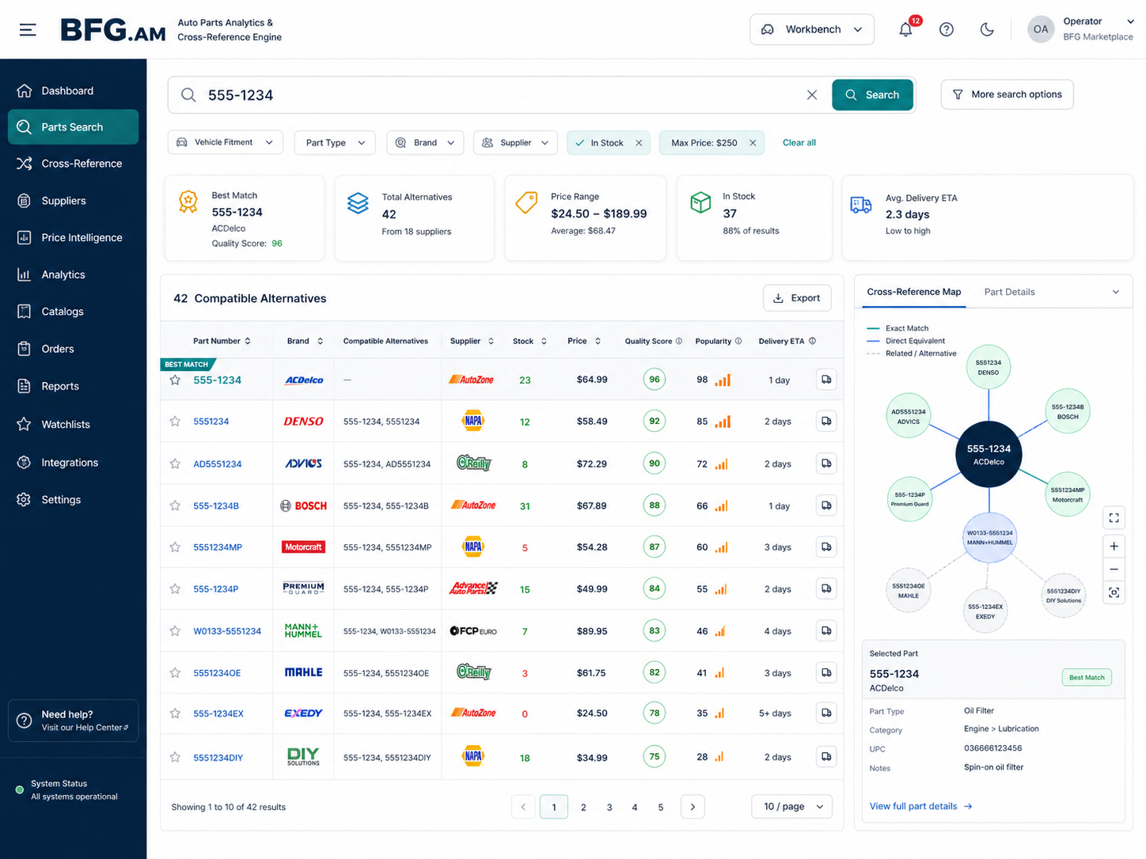Screen dimensions: 1146x859
Task: Switch to the Part Details tab
Action: pyautogui.click(x=1009, y=292)
